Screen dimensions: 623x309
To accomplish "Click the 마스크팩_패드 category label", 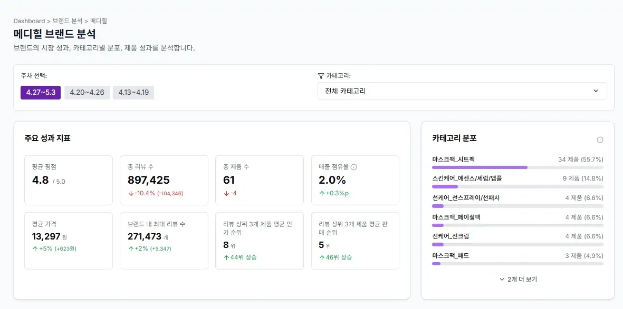I will [x=451, y=255].
